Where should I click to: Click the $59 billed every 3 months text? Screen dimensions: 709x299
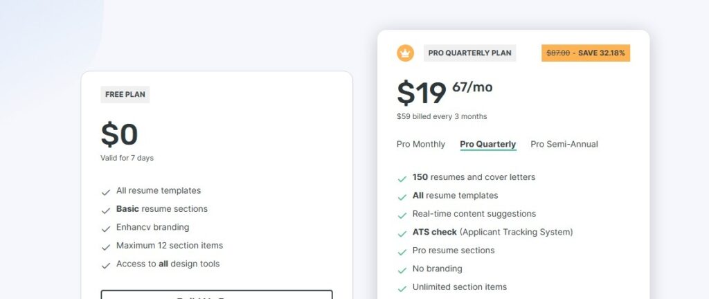coord(442,116)
